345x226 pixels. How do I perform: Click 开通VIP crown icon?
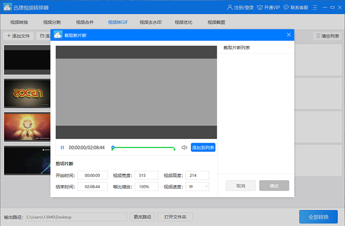click(x=260, y=7)
